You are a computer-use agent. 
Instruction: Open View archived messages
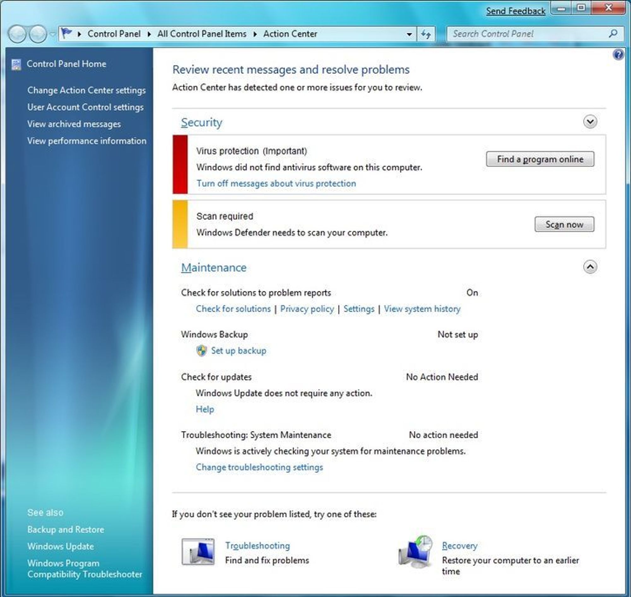[74, 124]
